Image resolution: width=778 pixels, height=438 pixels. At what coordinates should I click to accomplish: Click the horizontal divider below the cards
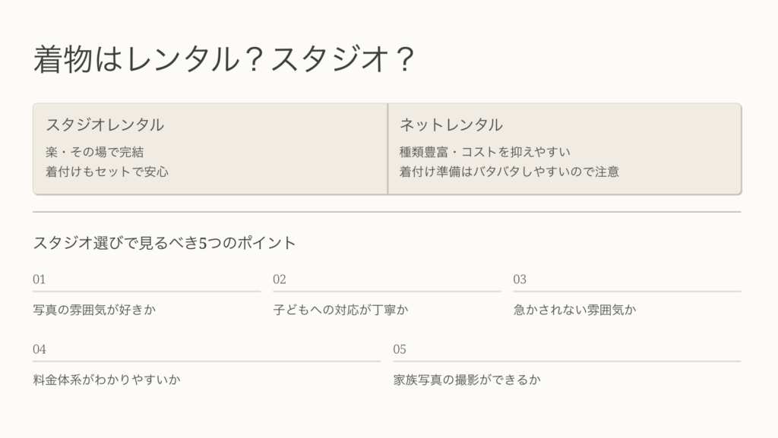pyautogui.click(x=387, y=212)
